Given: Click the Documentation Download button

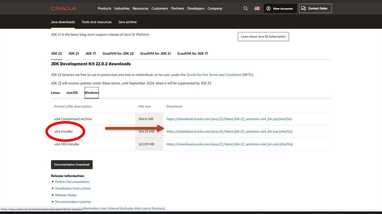Looking at the screenshot, I should [x=72, y=164].
